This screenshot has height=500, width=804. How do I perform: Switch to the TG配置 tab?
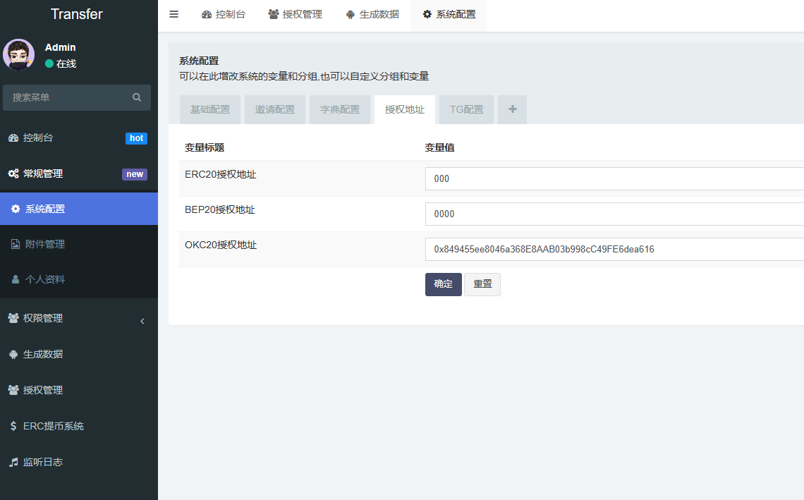coord(466,109)
